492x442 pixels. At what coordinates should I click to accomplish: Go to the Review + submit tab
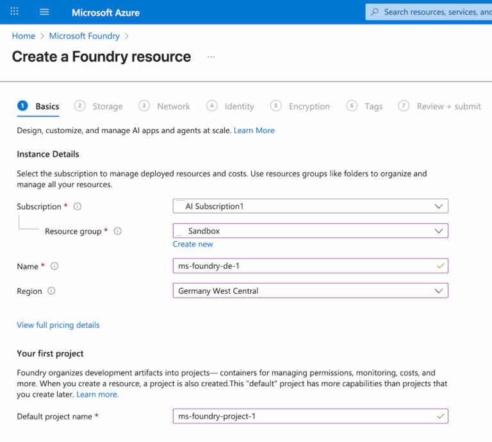[448, 106]
